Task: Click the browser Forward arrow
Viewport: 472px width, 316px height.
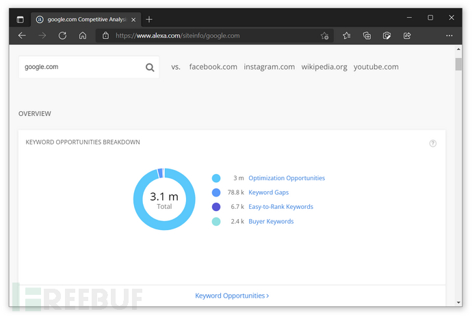Action: click(x=42, y=35)
